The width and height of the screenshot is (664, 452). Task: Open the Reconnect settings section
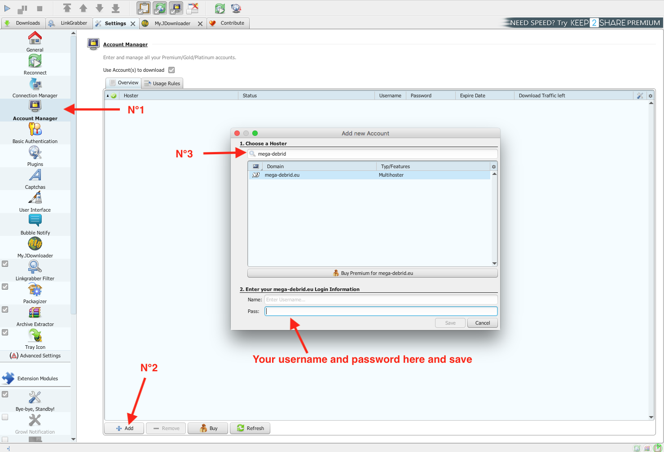35,65
